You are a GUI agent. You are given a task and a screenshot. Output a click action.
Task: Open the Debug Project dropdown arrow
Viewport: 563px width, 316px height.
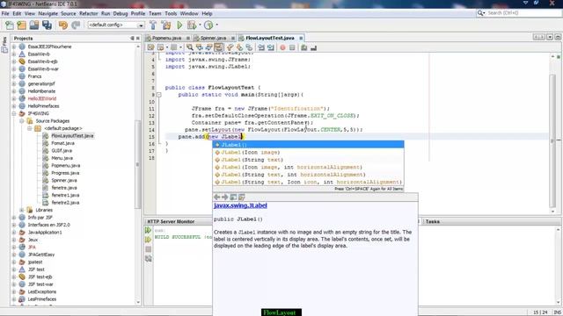click(x=200, y=25)
